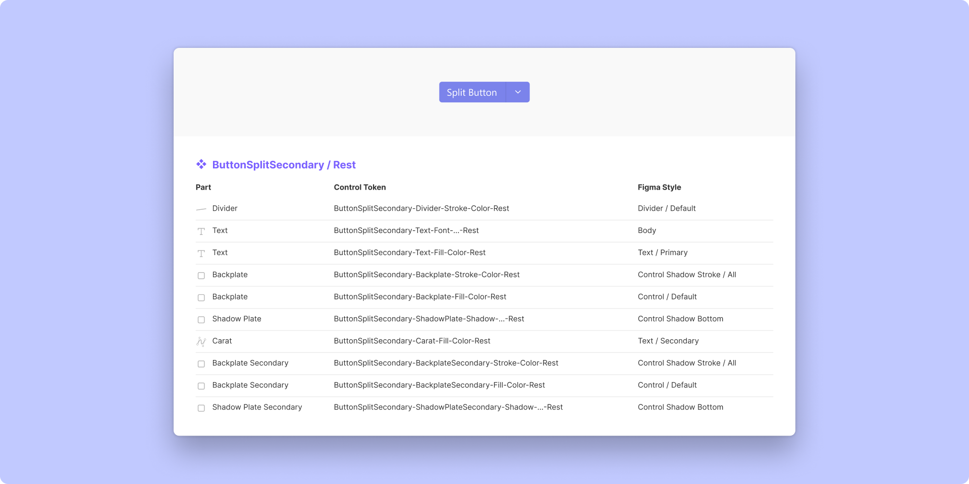The height and width of the screenshot is (484, 969).
Task: Select ButtonSplitSecondary-Backplate-Fill-Color-Rest token
Action: [420, 297]
